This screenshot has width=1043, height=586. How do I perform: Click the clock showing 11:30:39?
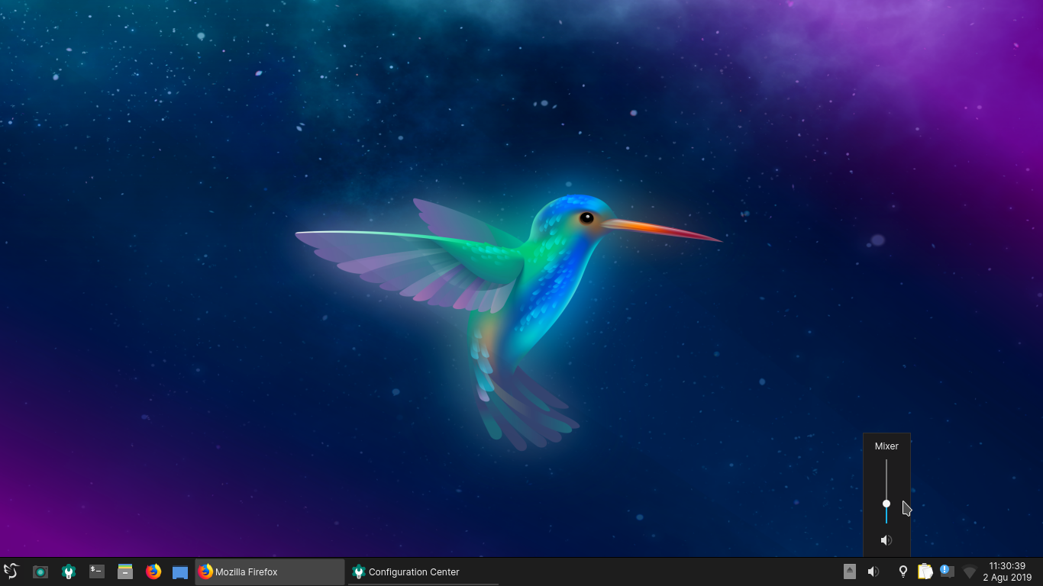click(x=1006, y=566)
